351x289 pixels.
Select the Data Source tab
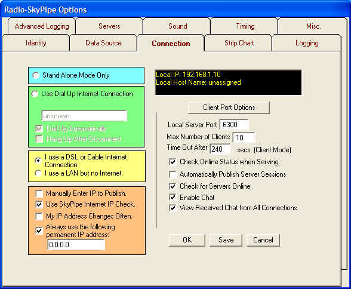(x=103, y=43)
